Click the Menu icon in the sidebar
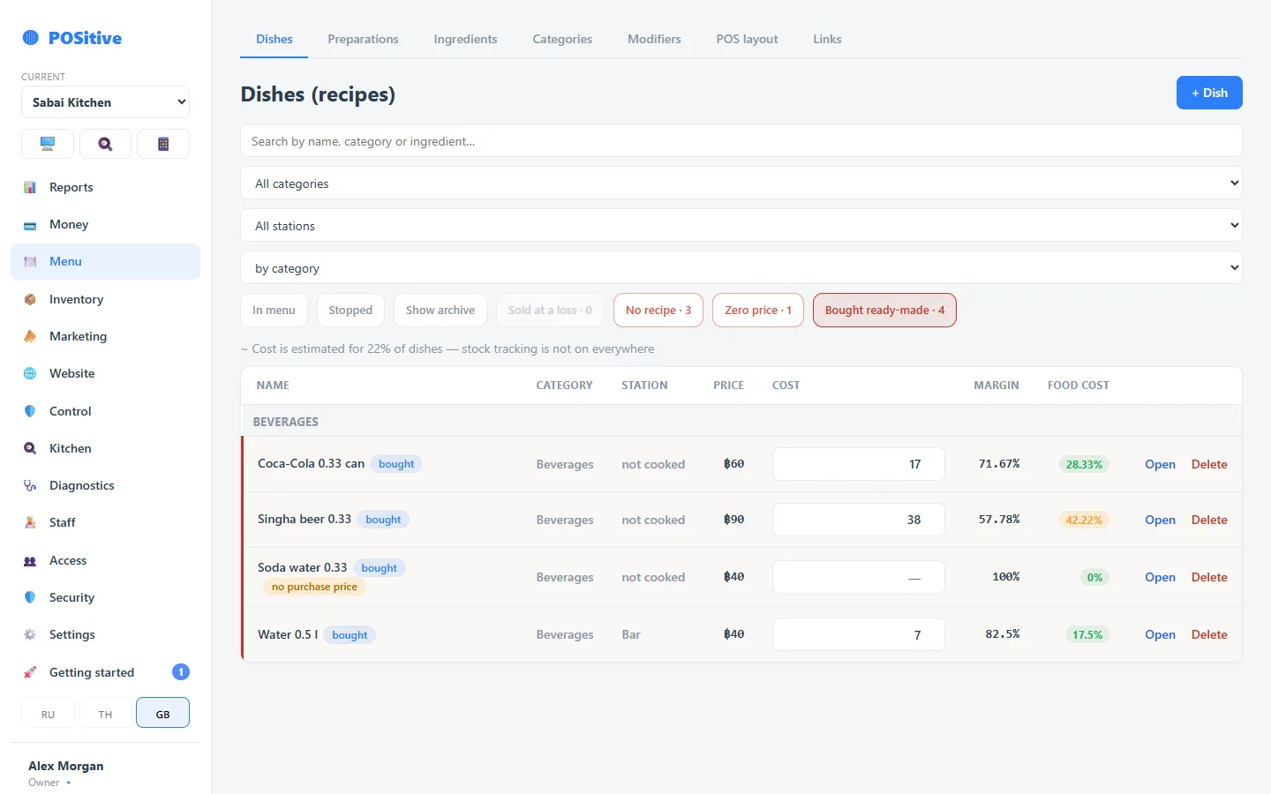Image resolution: width=1271 pixels, height=794 pixels. [x=30, y=262]
